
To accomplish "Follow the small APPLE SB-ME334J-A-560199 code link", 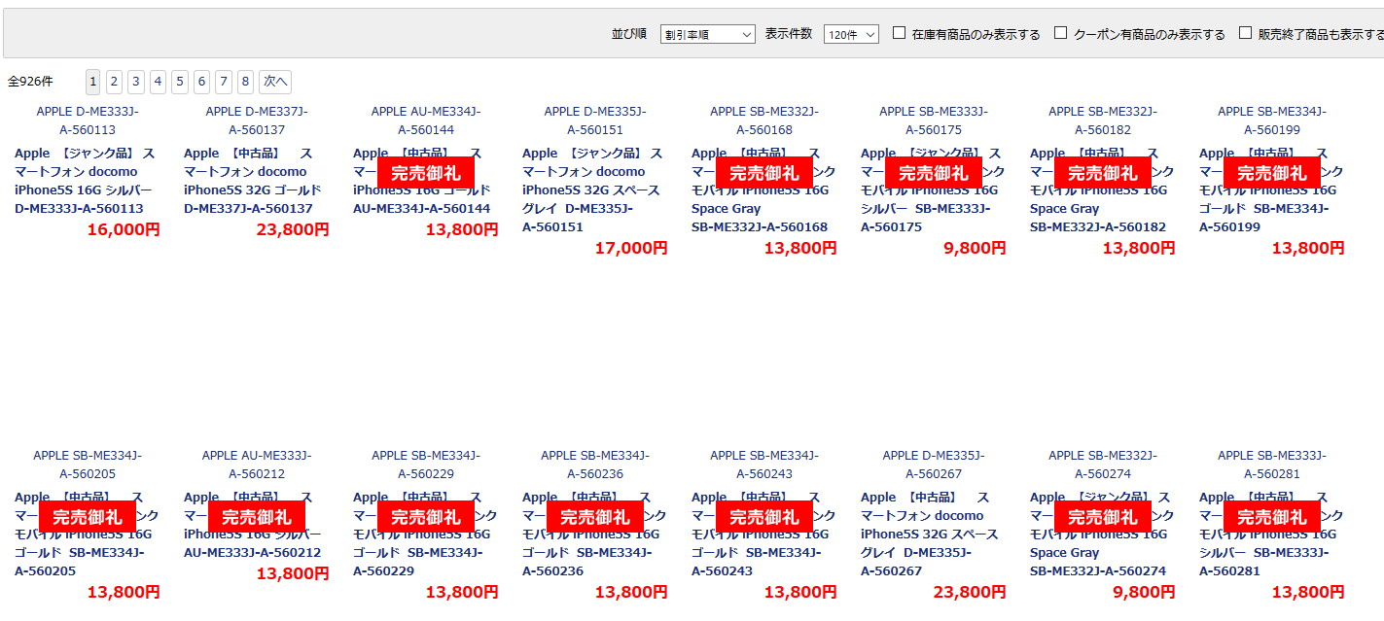I will [x=1272, y=121].
